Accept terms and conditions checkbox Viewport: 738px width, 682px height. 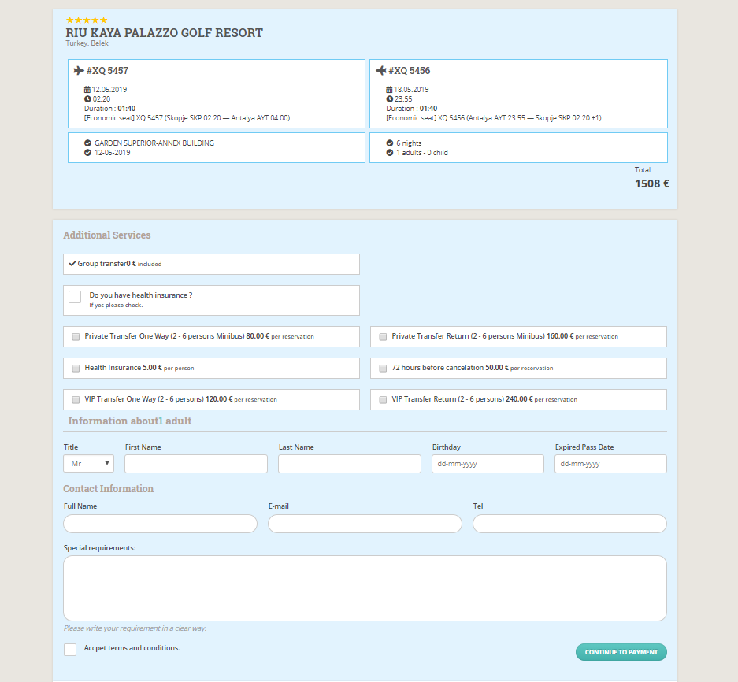point(70,649)
